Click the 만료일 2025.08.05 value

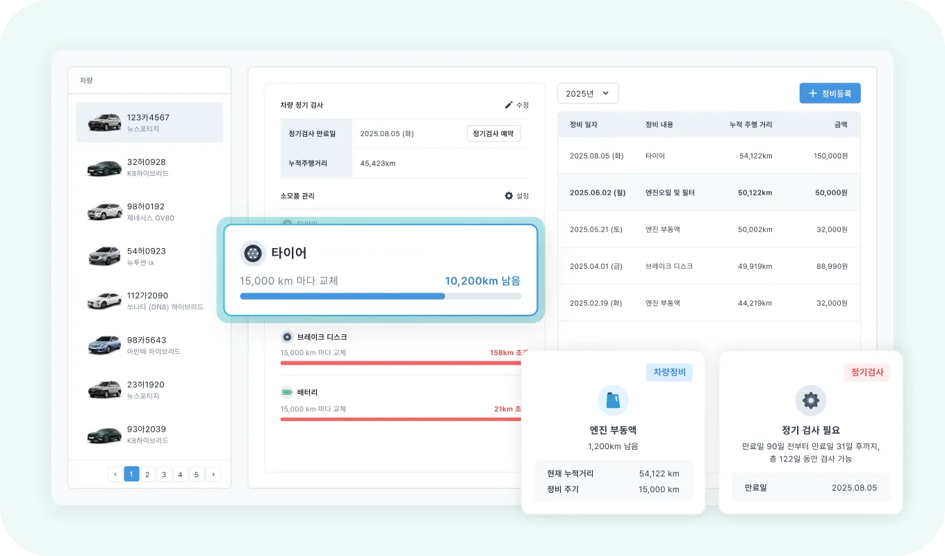(x=854, y=488)
